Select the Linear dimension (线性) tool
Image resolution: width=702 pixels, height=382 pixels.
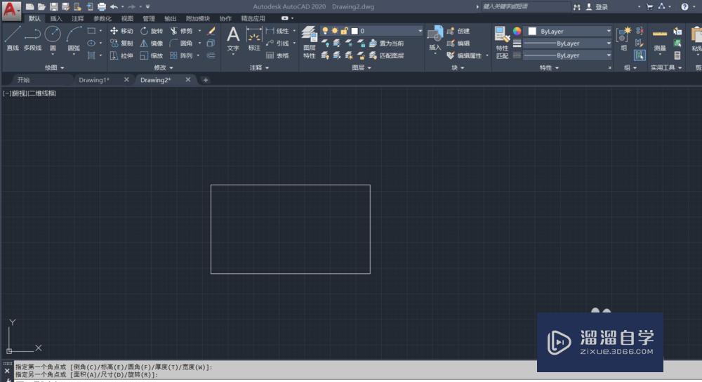coord(277,31)
